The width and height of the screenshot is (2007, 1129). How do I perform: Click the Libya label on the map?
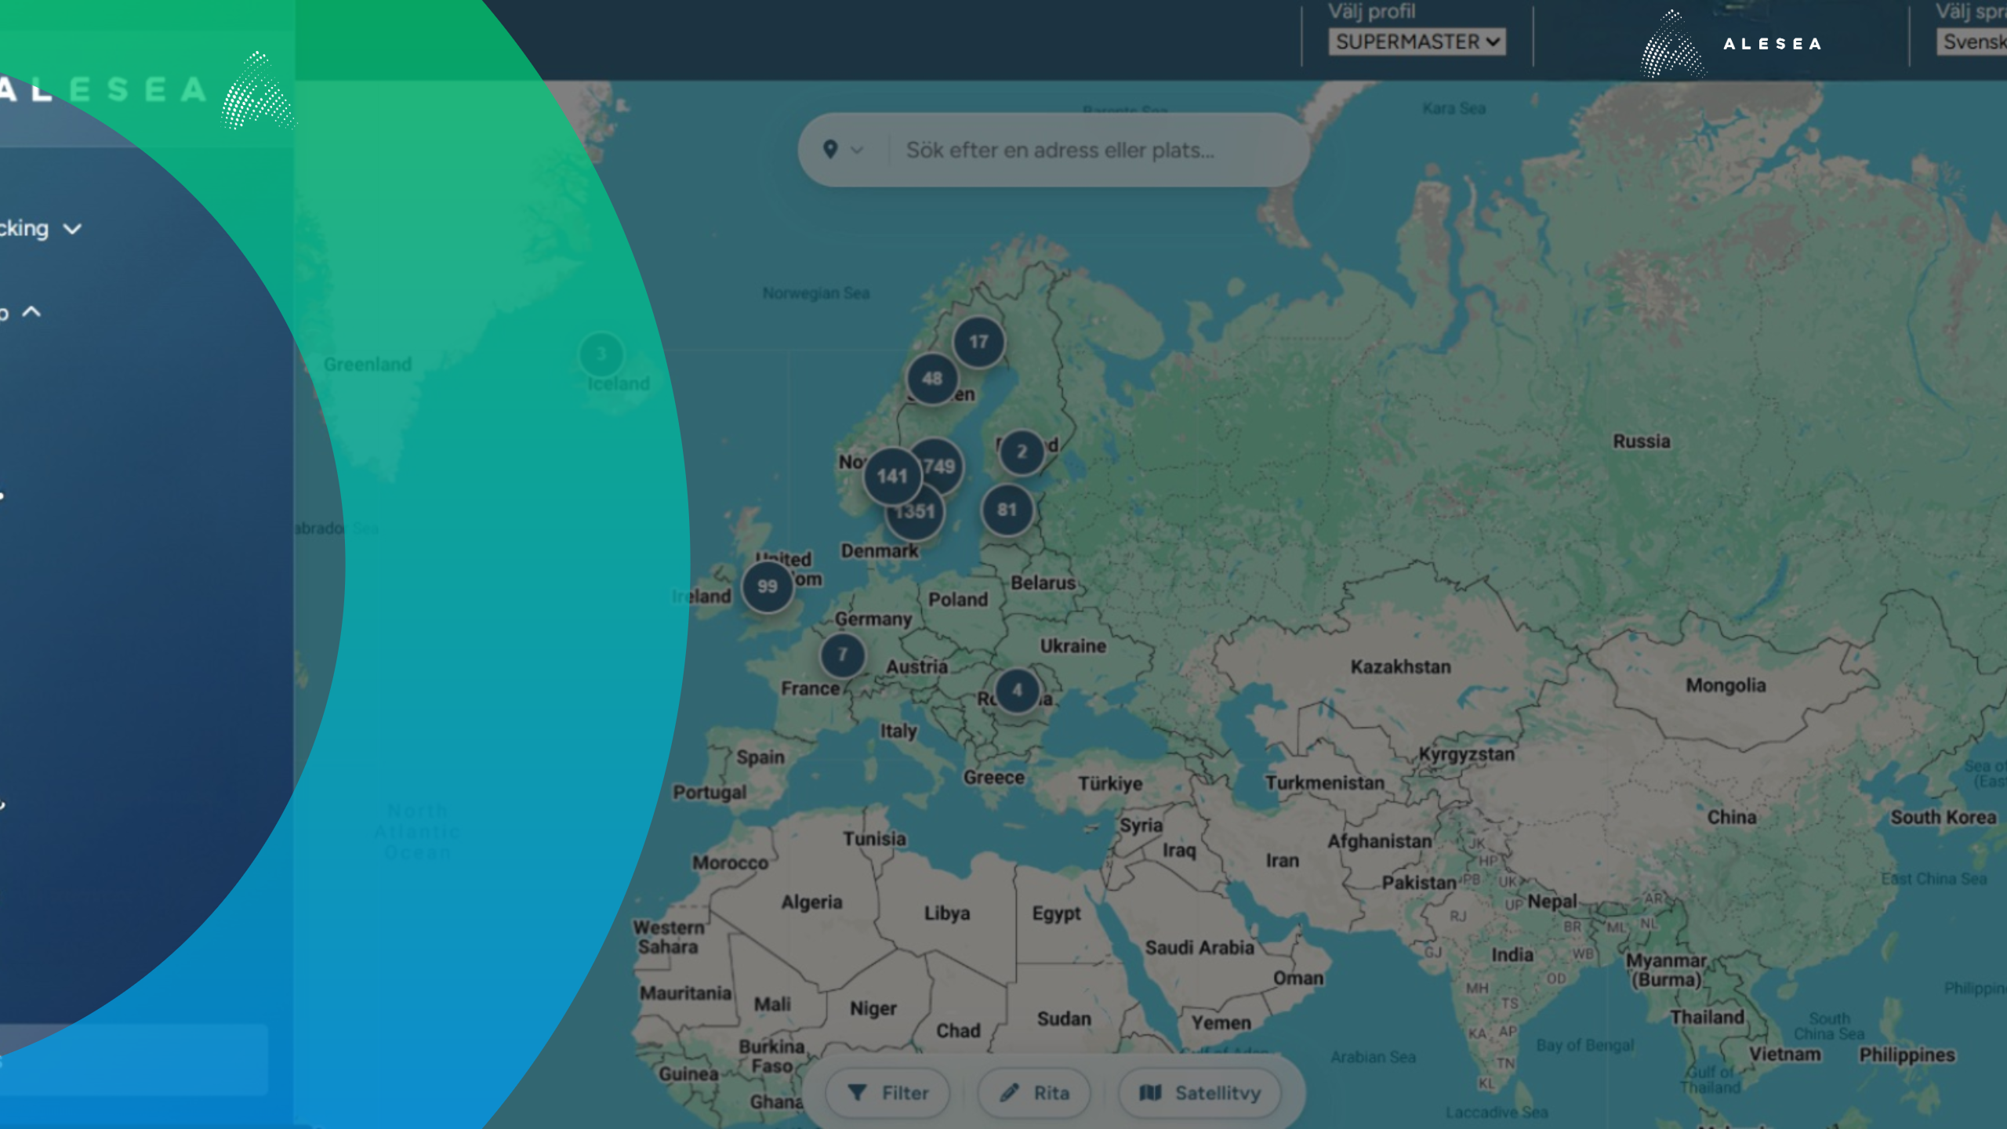947,913
